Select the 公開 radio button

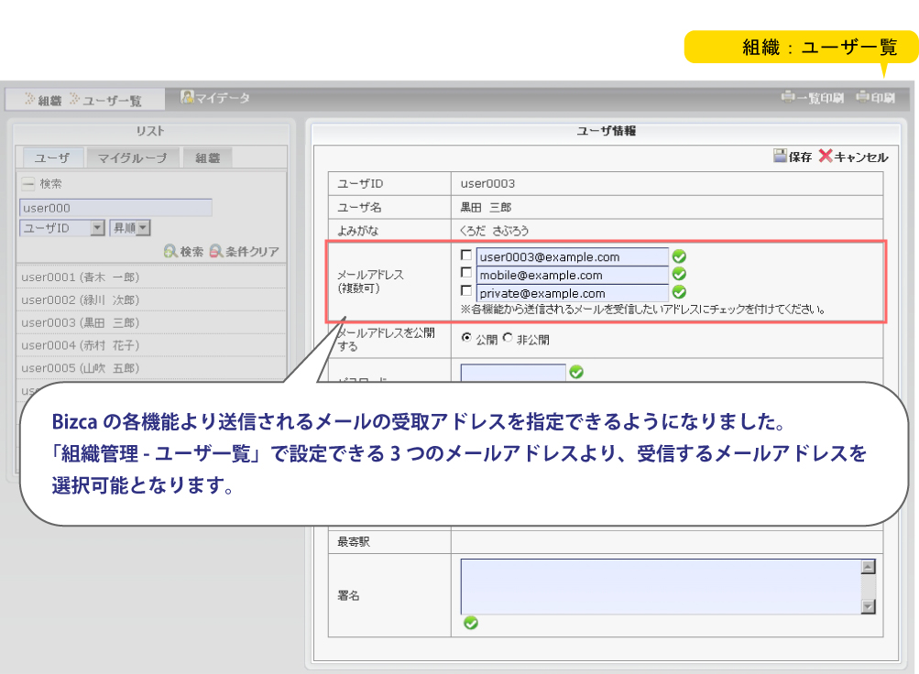(x=466, y=337)
